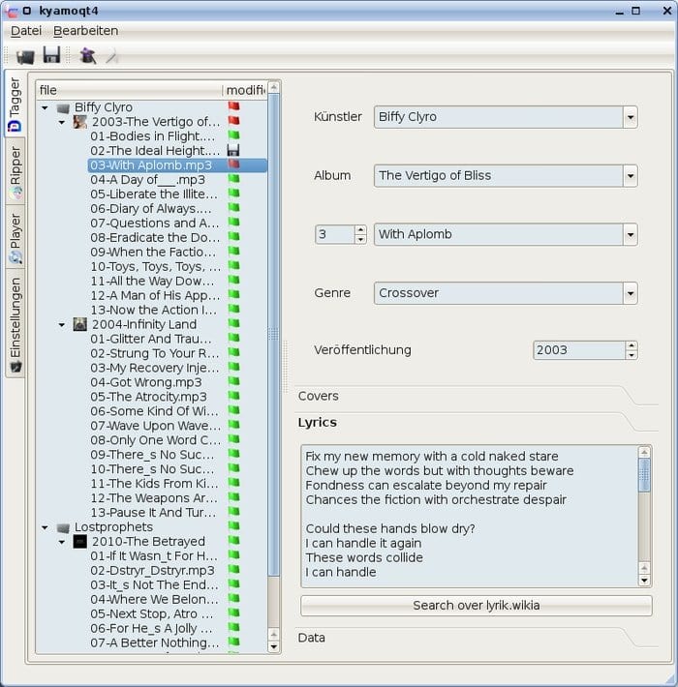This screenshot has width=678, height=687.
Task: Switch to the Player side tab
Action: click(15, 237)
